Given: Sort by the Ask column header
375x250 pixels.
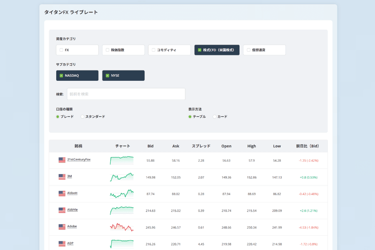Looking at the screenshot, I should pyautogui.click(x=176, y=146).
